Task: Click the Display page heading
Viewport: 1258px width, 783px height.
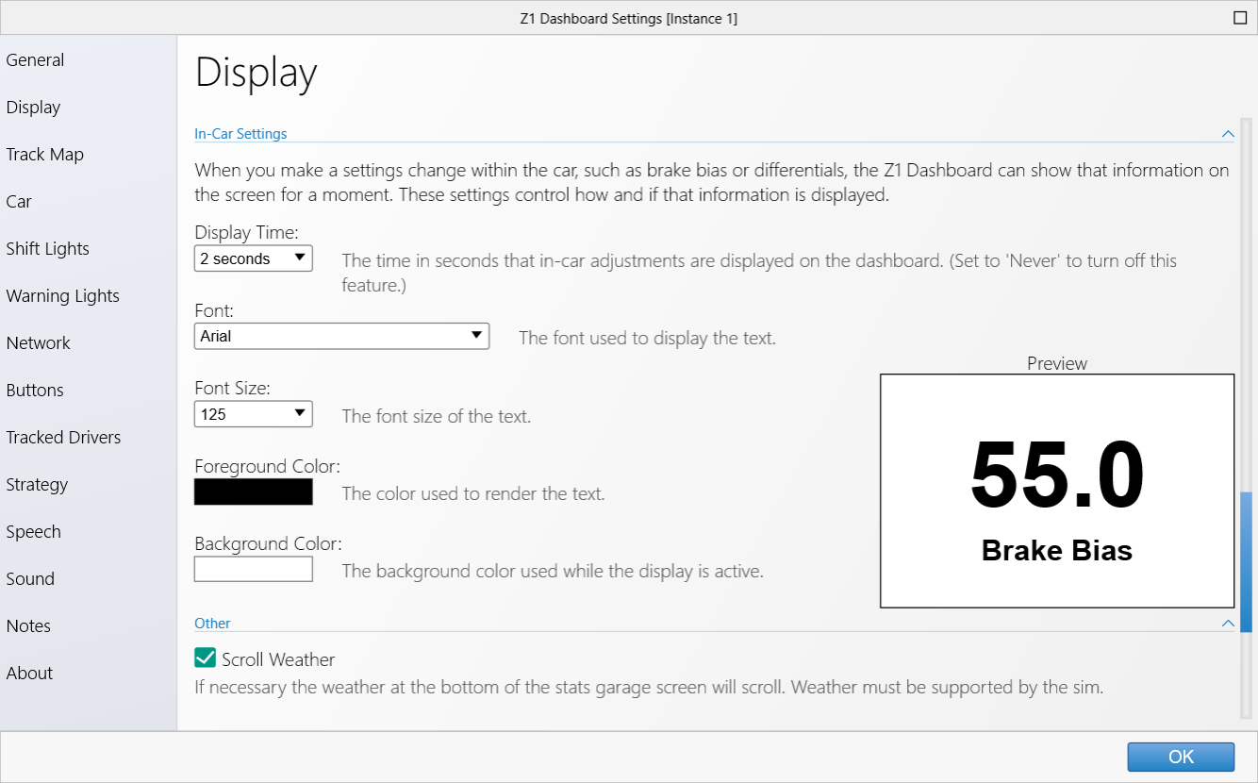Action: click(256, 73)
